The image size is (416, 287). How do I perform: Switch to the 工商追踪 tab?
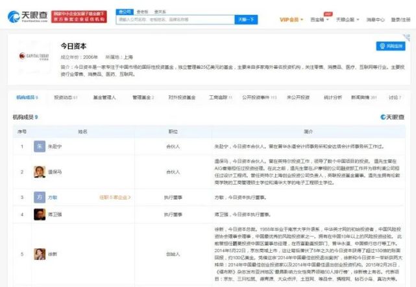click(221, 97)
